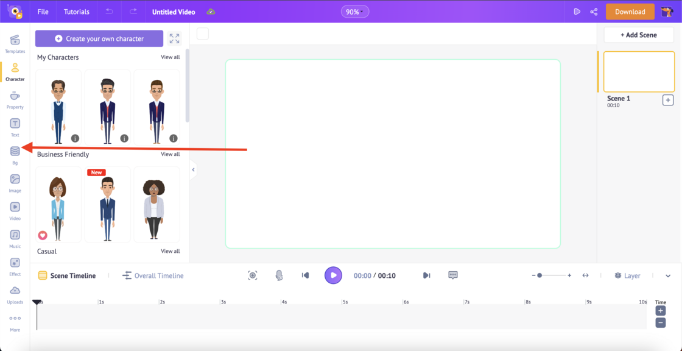The height and width of the screenshot is (351, 682).
Task: Collapse the character panel with the left chevron
Action: click(193, 170)
